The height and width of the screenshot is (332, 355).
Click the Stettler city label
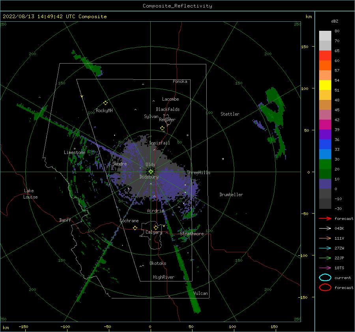coord(230,114)
